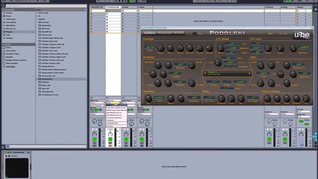Screen dimensions: 318x179
Task: Adjust track 2 pan knob
Action: (110, 134)
